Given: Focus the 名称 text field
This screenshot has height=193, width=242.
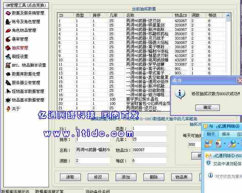Looking at the screenshot, I should pyautogui.click(x=93, y=150).
